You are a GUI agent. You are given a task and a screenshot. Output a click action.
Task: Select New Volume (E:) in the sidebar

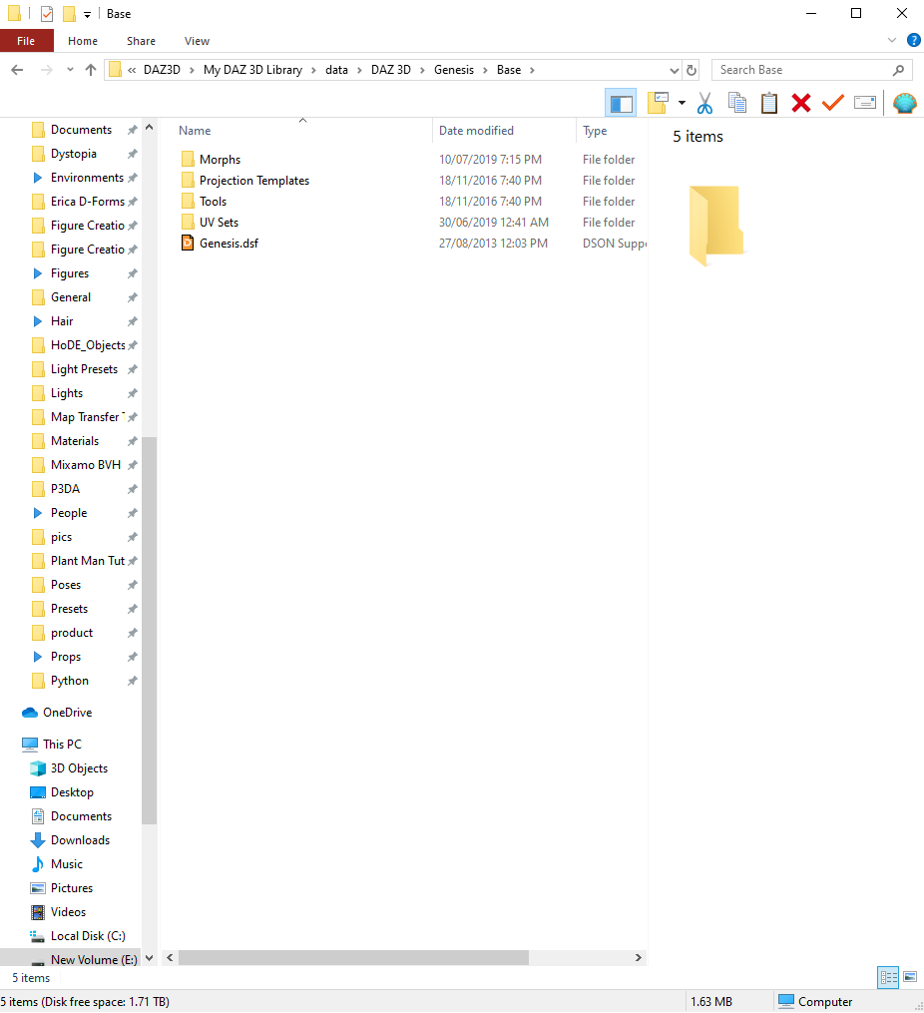tap(94, 959)
